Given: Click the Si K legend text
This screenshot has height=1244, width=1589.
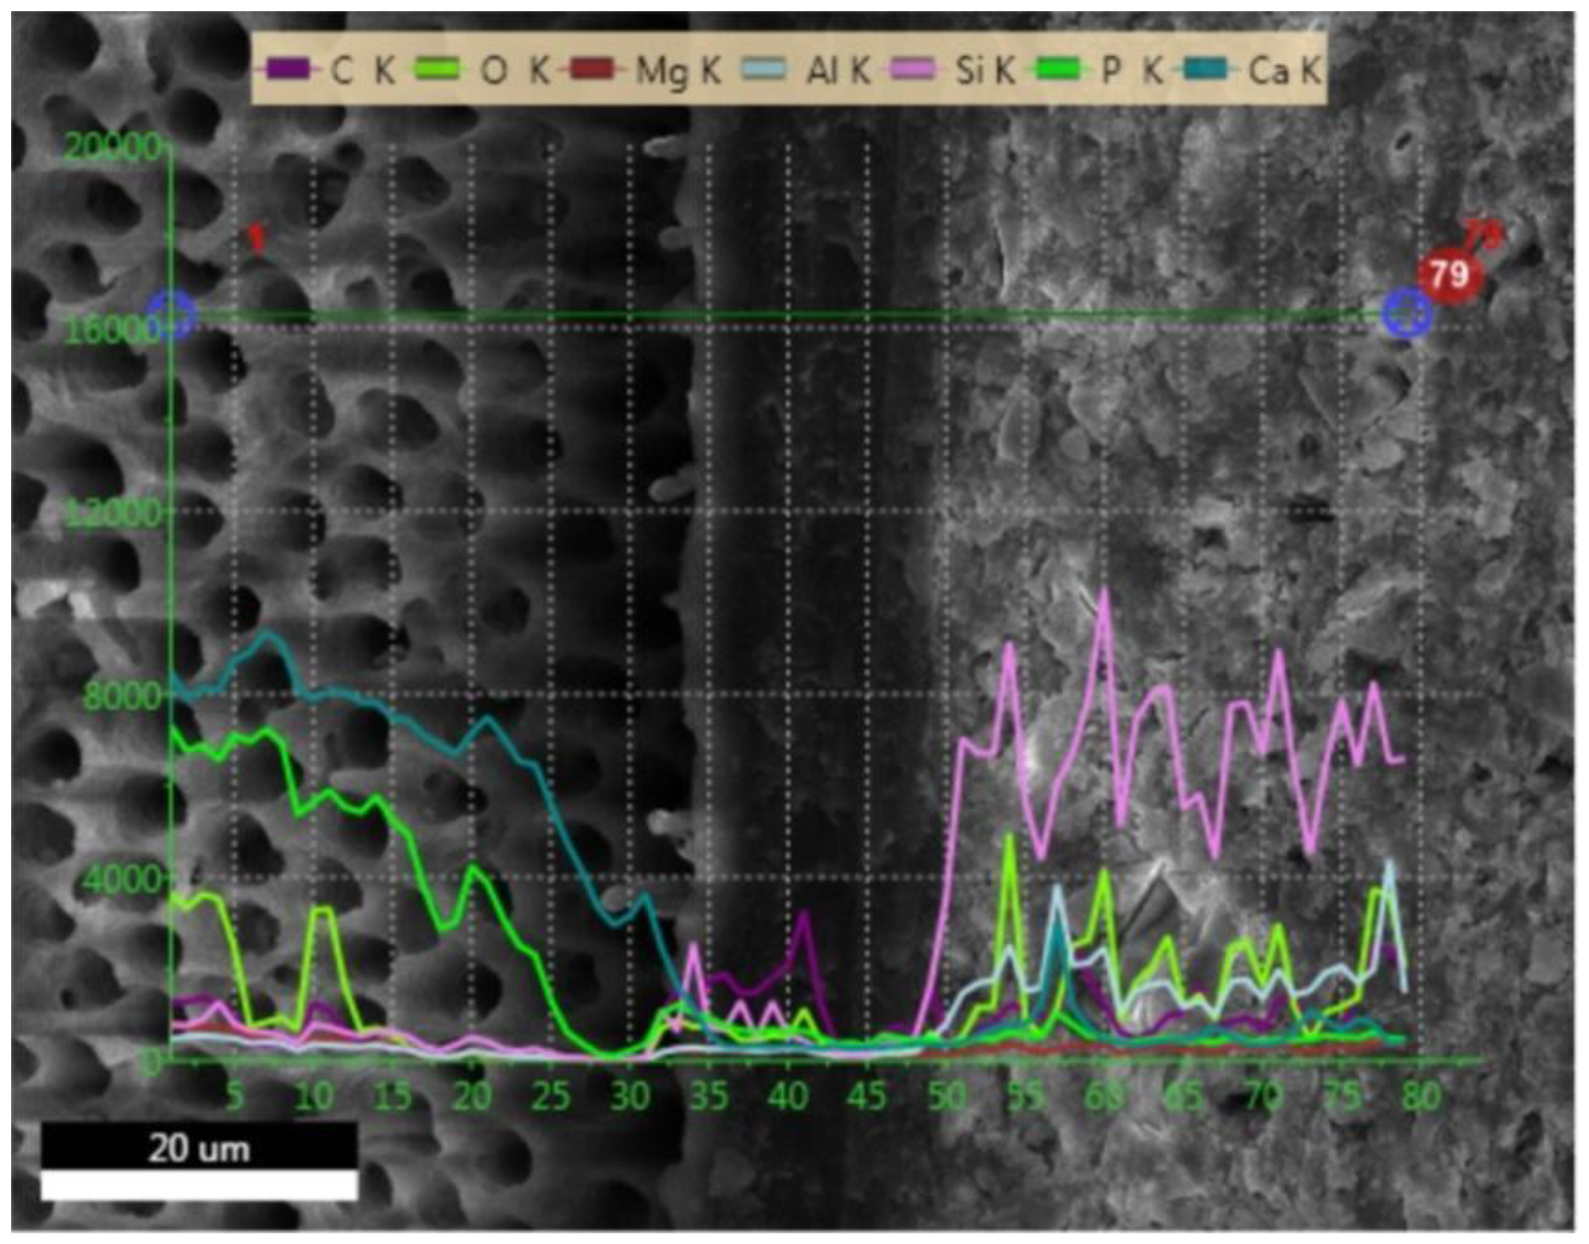Looking at the screenshot, I should point(985,71).
